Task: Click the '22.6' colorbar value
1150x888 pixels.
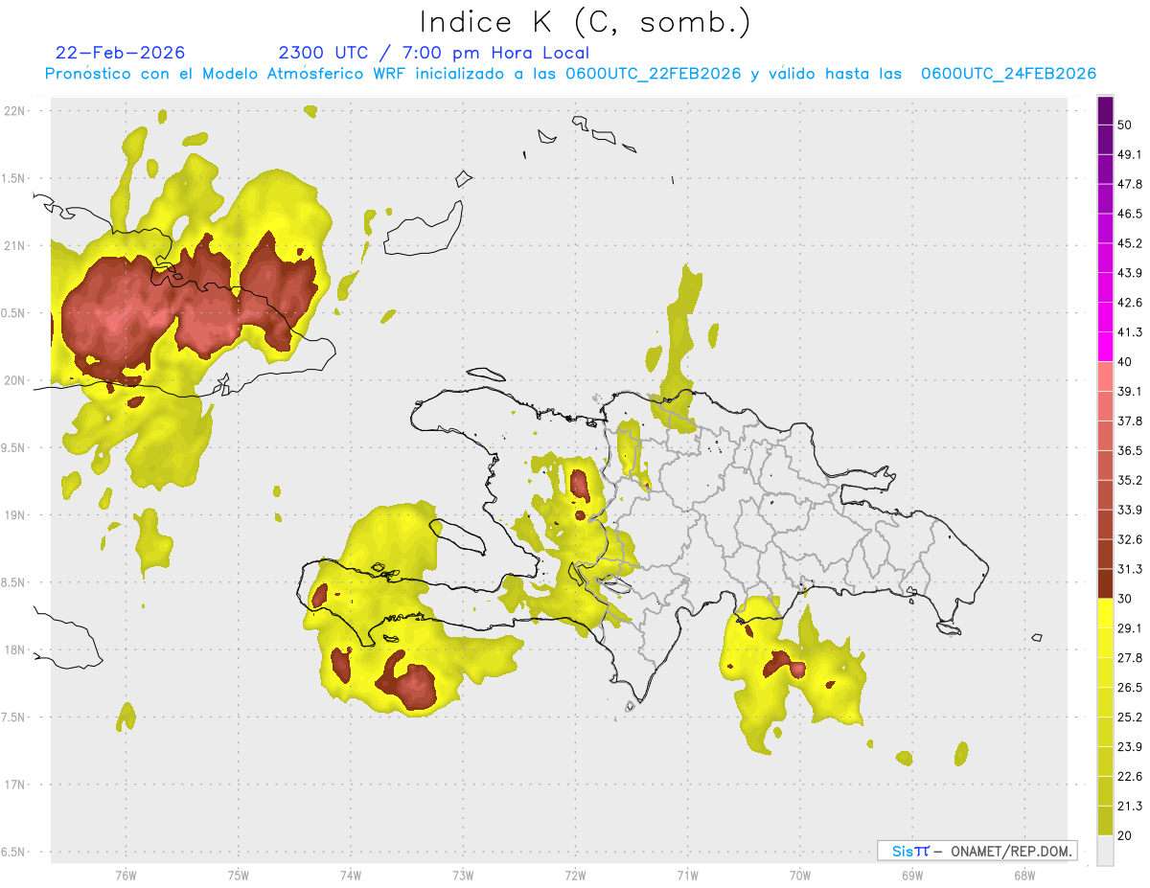Action: point(1130,776)
